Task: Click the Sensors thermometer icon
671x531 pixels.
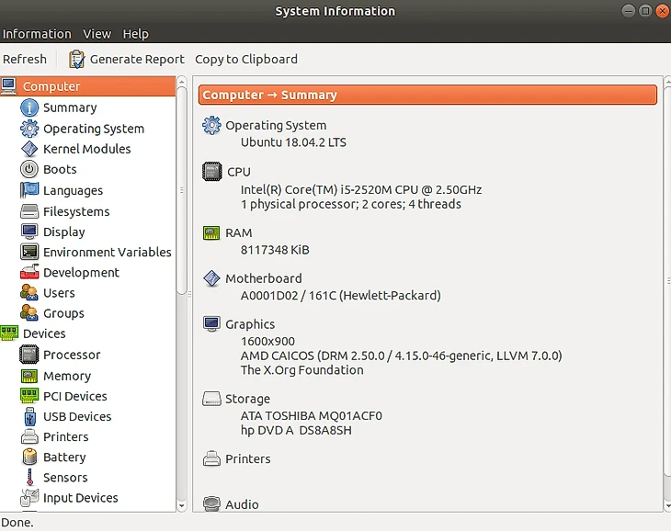Action: (29, 478)
